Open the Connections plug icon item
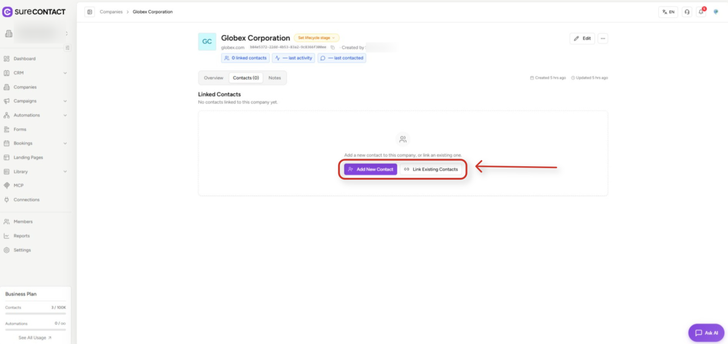 point(7,200)
